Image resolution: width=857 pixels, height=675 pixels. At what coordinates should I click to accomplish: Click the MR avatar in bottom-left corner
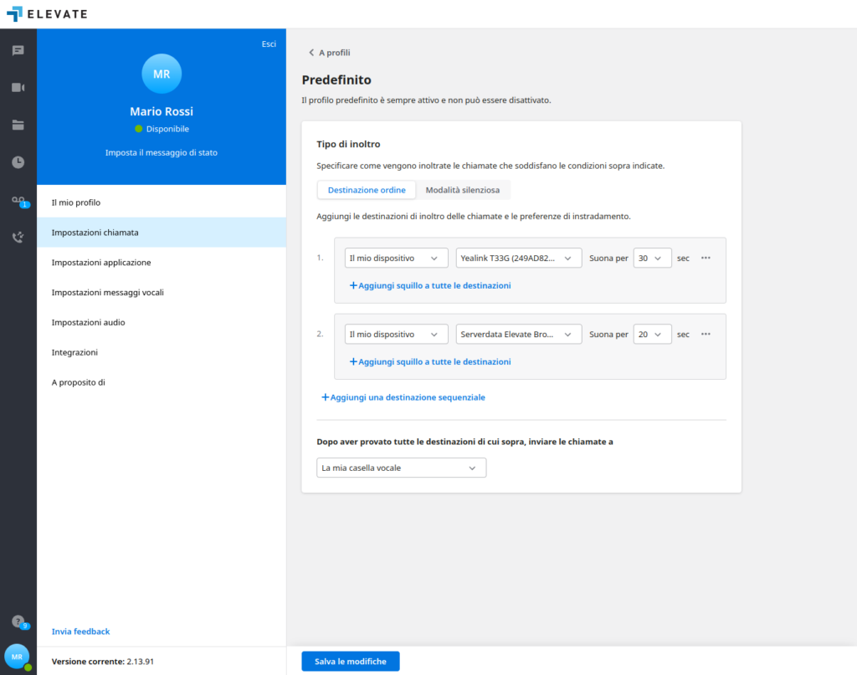(17, 657)
